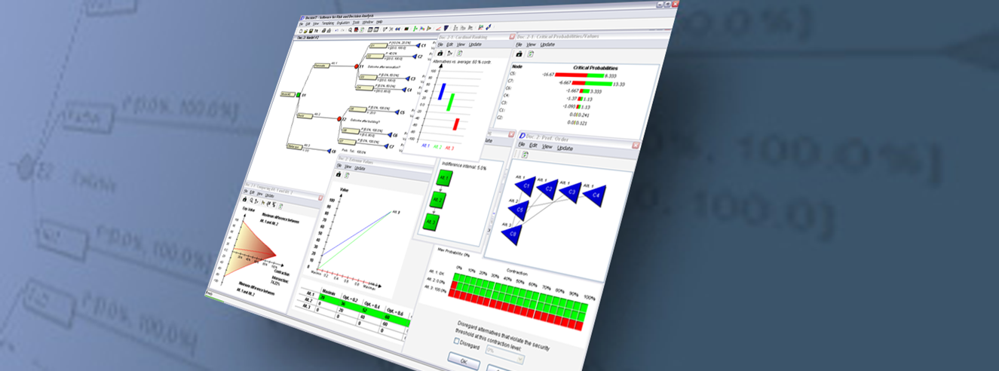Image resolution: width=999 pixels, height=371 pixels.
Task: Click the -16.67 value in Critical Probabilities
Action: pos(548,75)
